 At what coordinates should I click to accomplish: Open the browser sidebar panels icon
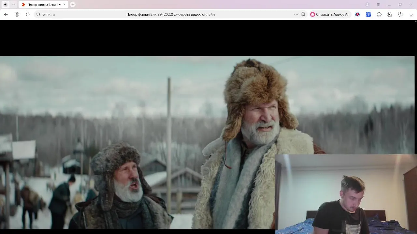pyautogui.click(x=400, y=14)
